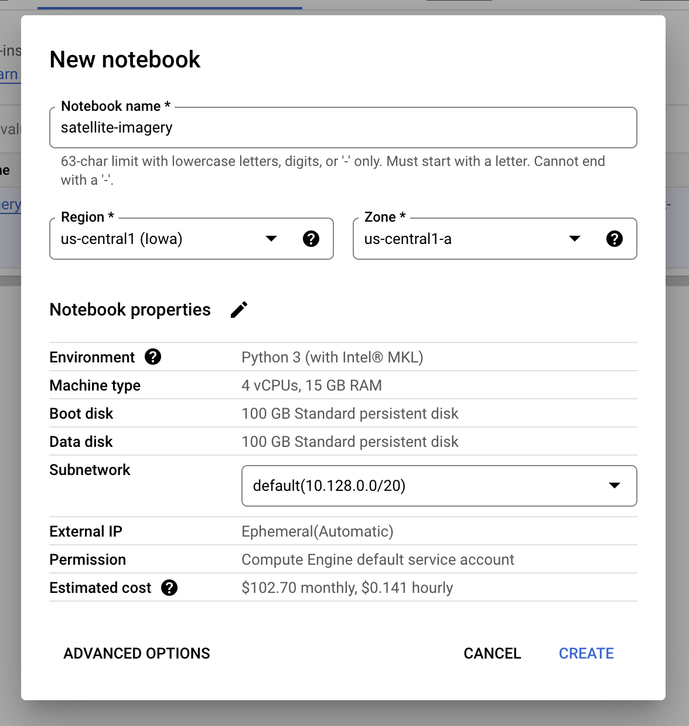
Task: Open the Subnetwork dropdown
Action: pyautogui.click(x=615, y=486)
